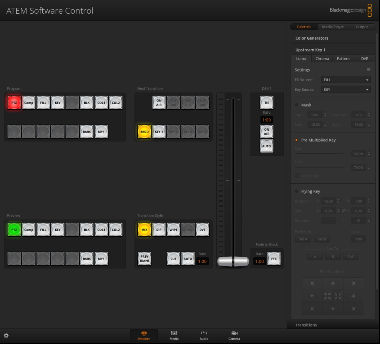Viewport: 380px width, 344px height.
Task: Select the Chroma key tab
Action: tap(322, 59)
